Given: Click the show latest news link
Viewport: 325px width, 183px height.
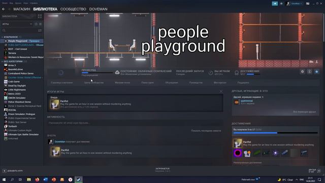Looking at the screenshot, I should point(206,131).
